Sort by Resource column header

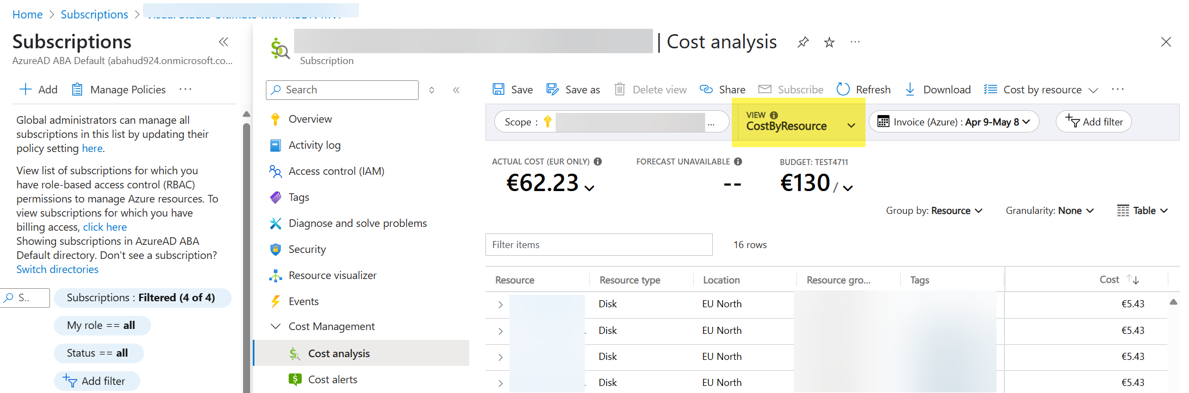(515, 280)
